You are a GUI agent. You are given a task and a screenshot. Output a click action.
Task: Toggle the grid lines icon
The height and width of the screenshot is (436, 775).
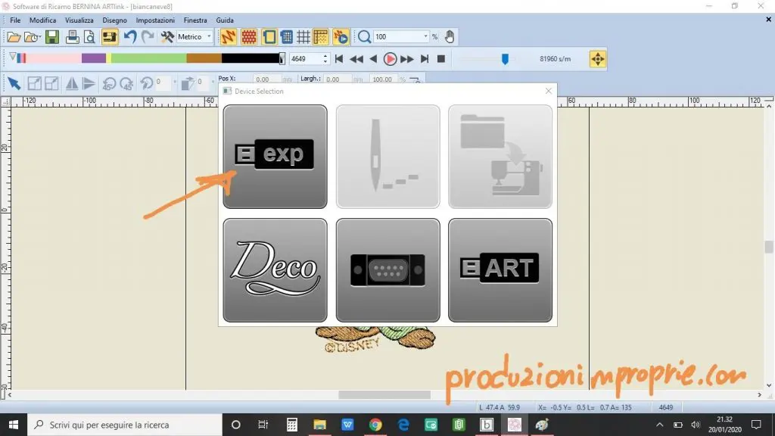click(303, 37)
